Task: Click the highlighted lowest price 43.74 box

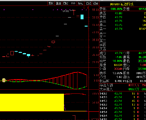Action: tap(142, 61)
